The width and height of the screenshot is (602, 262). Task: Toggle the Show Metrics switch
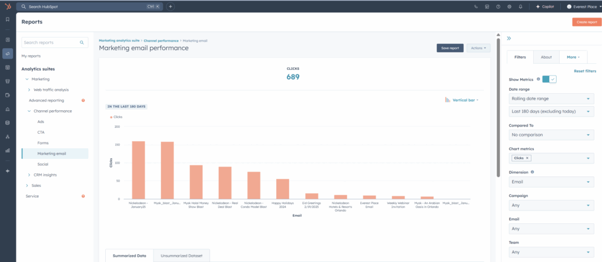click(x=549, y=79)
